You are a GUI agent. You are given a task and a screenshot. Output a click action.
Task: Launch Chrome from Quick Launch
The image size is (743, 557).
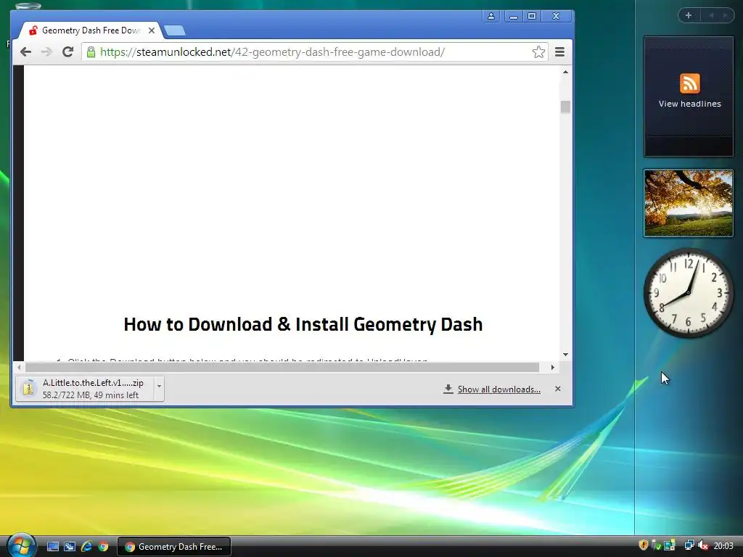pos(103,547)
